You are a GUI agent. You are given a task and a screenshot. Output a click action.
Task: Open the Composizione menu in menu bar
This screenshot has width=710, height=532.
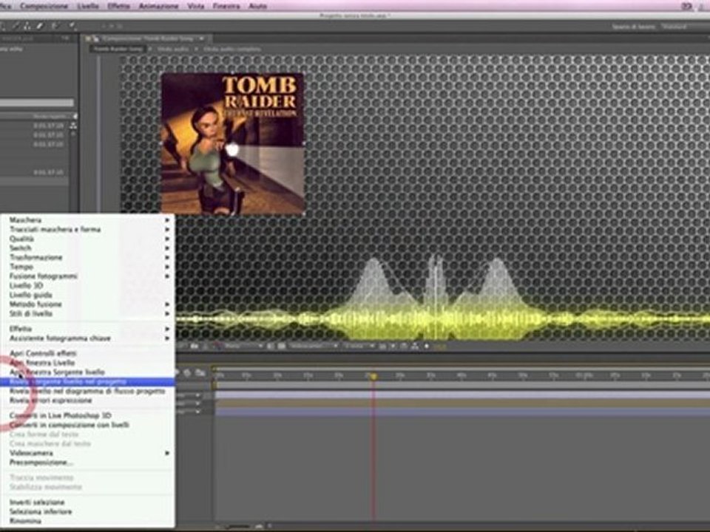point(44,6)
